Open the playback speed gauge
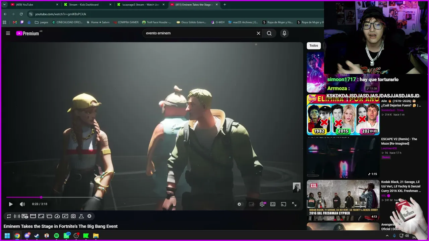429x241 pixels. pos(57,216)
